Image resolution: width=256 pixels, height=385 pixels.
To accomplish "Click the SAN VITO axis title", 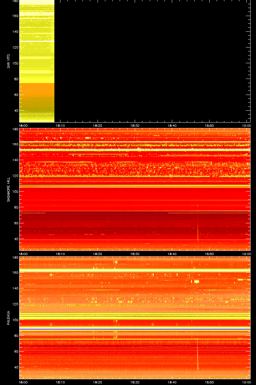I will 8,61.
